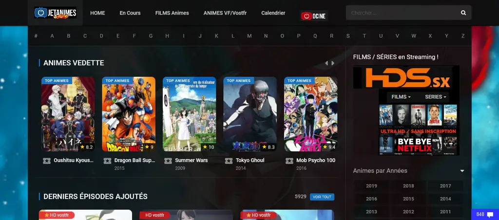This screenshot has height=220, width=499.
Task: Open the Summer Wars title link
Action: coord(191,161)
